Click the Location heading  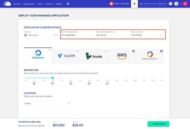click(x=30, y=93)
